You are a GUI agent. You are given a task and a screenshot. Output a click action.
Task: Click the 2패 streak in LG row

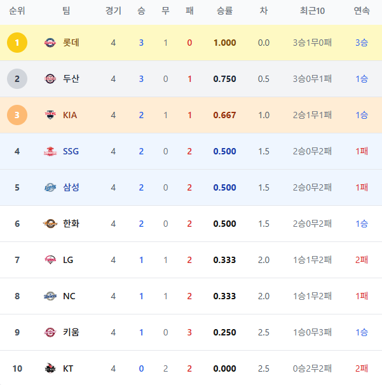coord(362,260)
